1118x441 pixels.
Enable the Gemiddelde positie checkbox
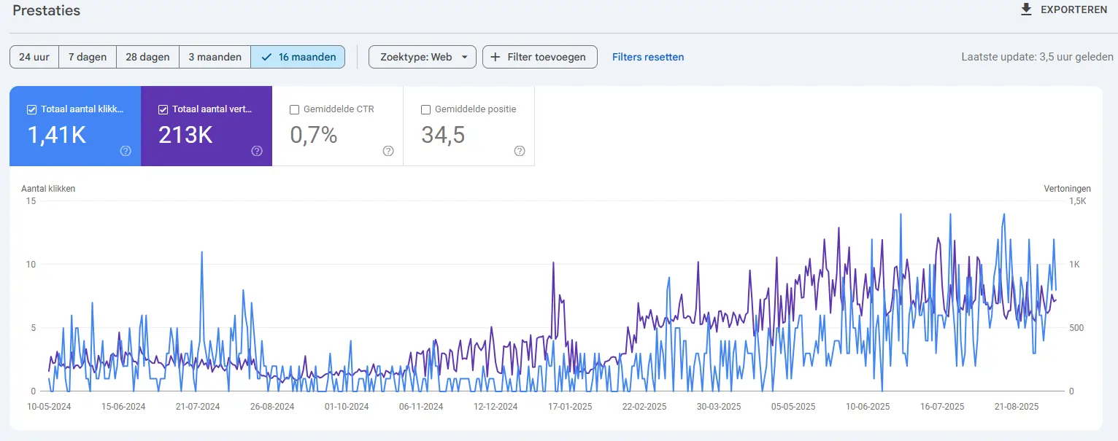[425, 109]
